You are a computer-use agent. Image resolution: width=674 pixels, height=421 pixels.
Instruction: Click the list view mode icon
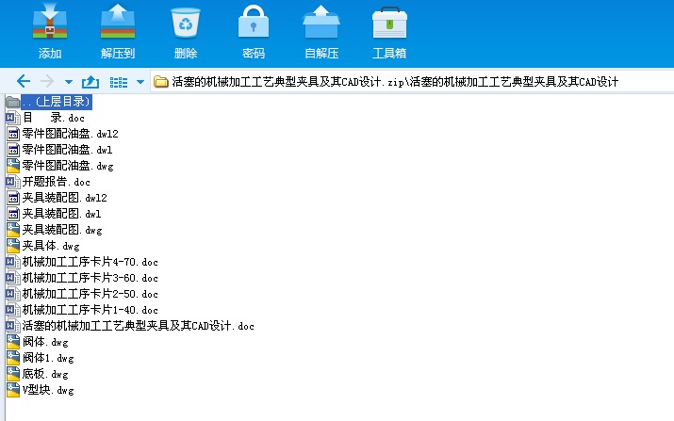[119, 82]
